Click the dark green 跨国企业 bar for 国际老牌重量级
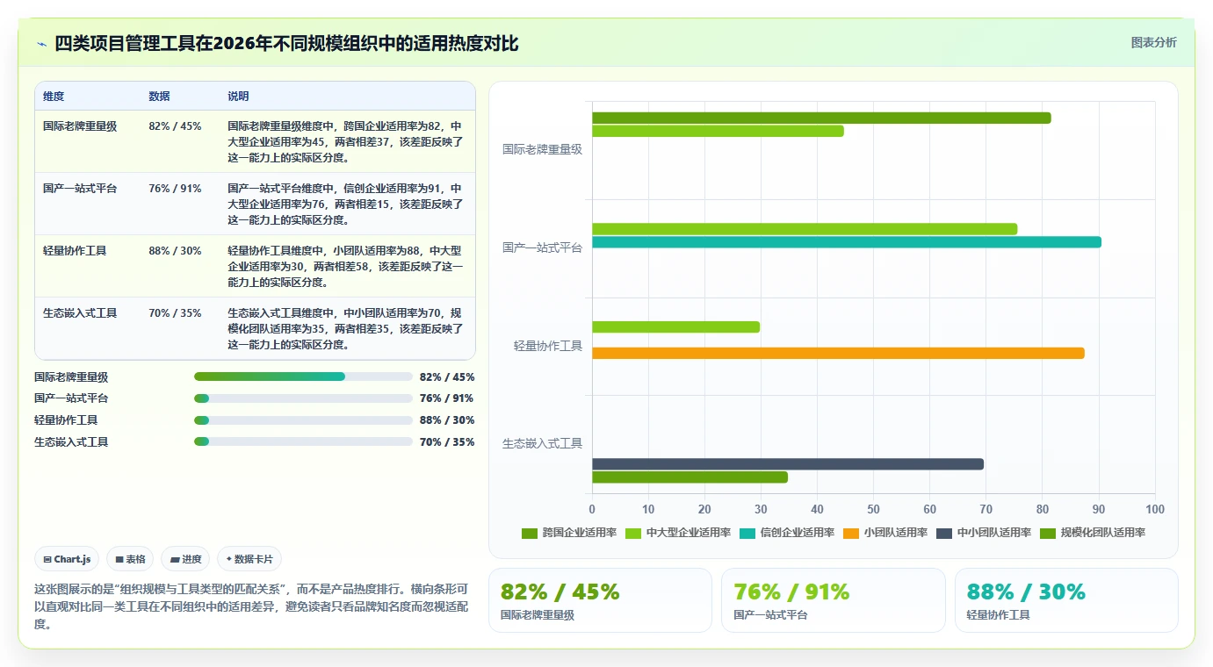 (821, 118)
